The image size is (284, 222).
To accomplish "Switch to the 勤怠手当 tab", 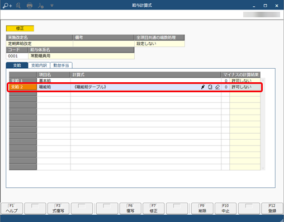I will point(61,65).
